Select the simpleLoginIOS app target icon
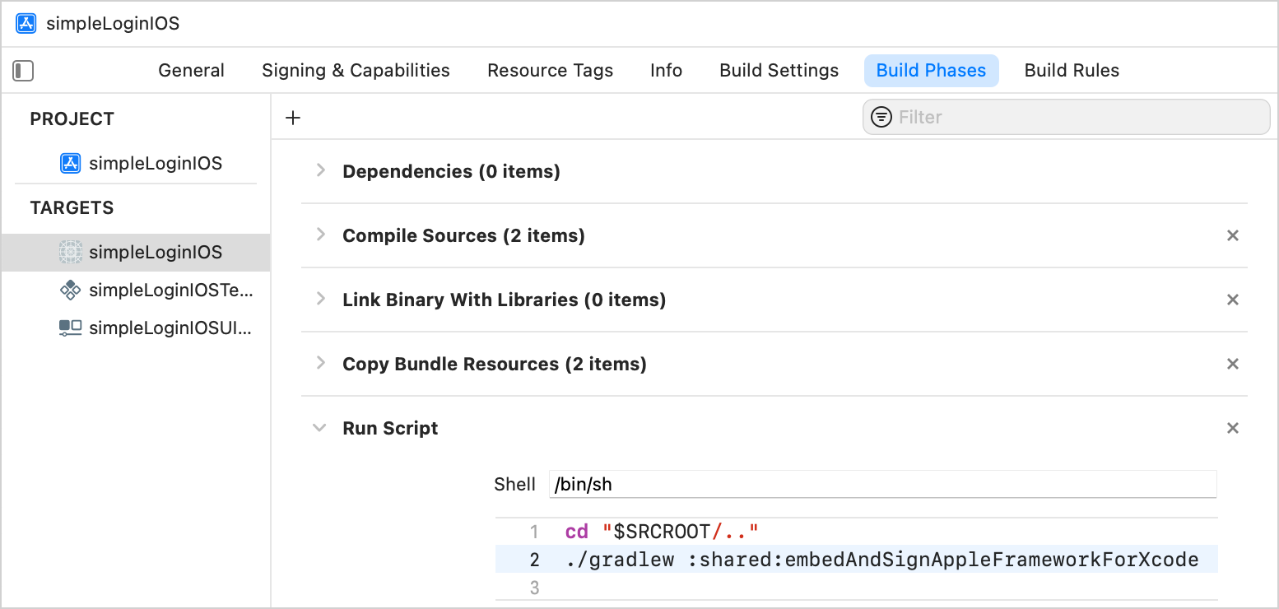Screen dimensions: 1279x609 tap(71, 252)
